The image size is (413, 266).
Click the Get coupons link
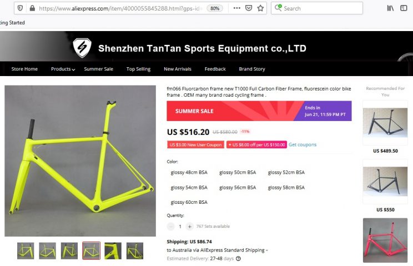303,144
